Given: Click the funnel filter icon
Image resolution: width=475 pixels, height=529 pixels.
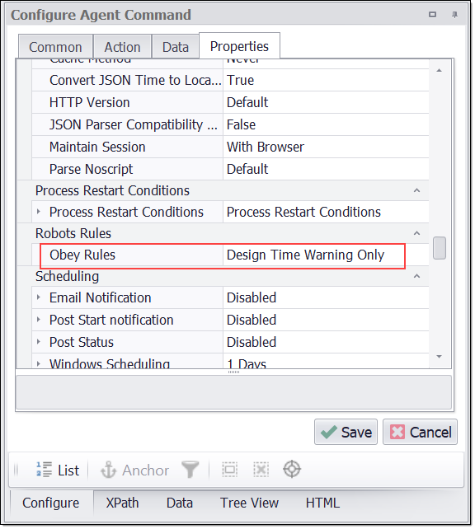Looking at the screenshot, I should tap(190, 470).
